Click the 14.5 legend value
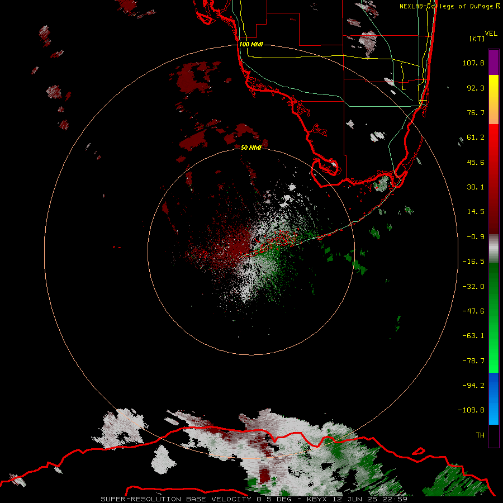This screenshot has height=503, width=503. point(476,212)
